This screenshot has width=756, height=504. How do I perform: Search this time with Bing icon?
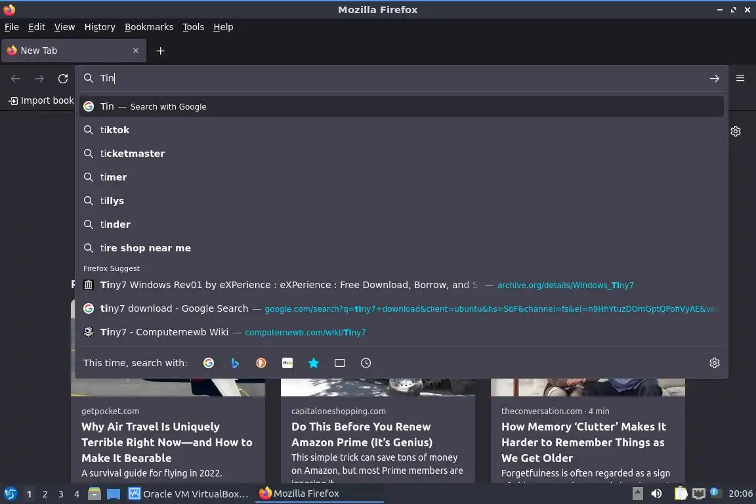tap(235, 363)
